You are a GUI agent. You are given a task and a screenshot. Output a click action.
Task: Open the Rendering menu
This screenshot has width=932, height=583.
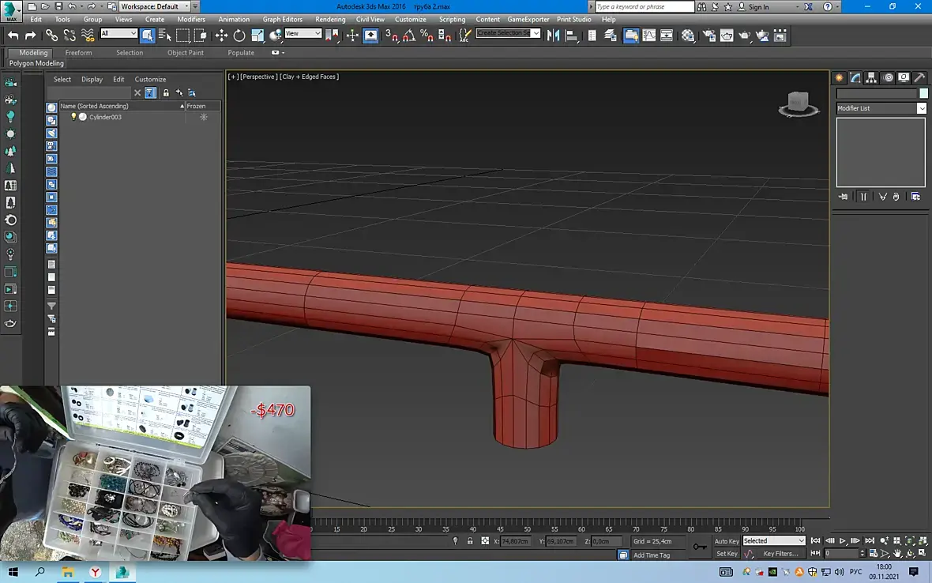[x=329, y=19]
